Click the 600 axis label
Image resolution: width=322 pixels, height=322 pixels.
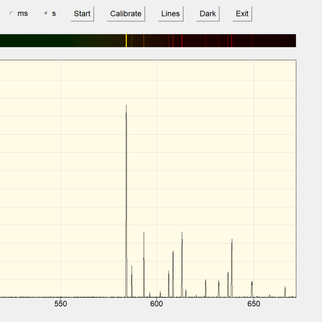157,304
